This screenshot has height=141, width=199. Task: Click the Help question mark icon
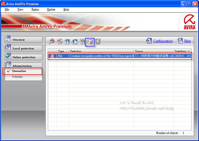(x=180, y=41)
